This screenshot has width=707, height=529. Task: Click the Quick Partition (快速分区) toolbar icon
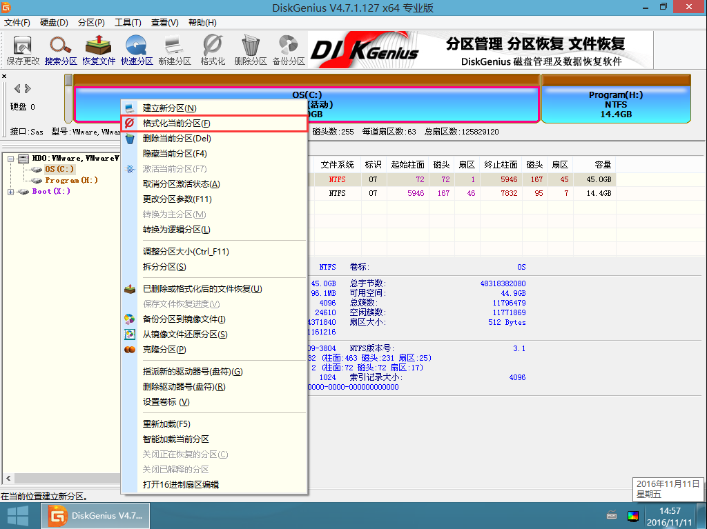[137, 50]
